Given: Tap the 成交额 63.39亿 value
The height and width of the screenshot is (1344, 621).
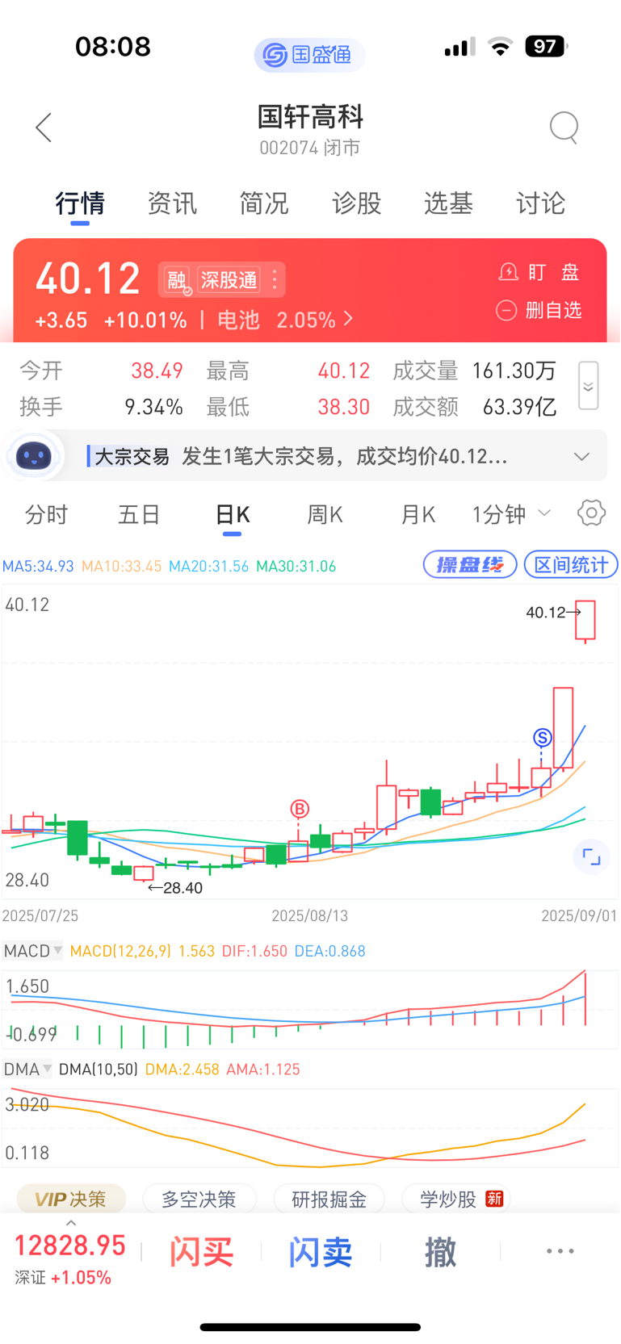Looking at the screenshot, I should (519, 407).
